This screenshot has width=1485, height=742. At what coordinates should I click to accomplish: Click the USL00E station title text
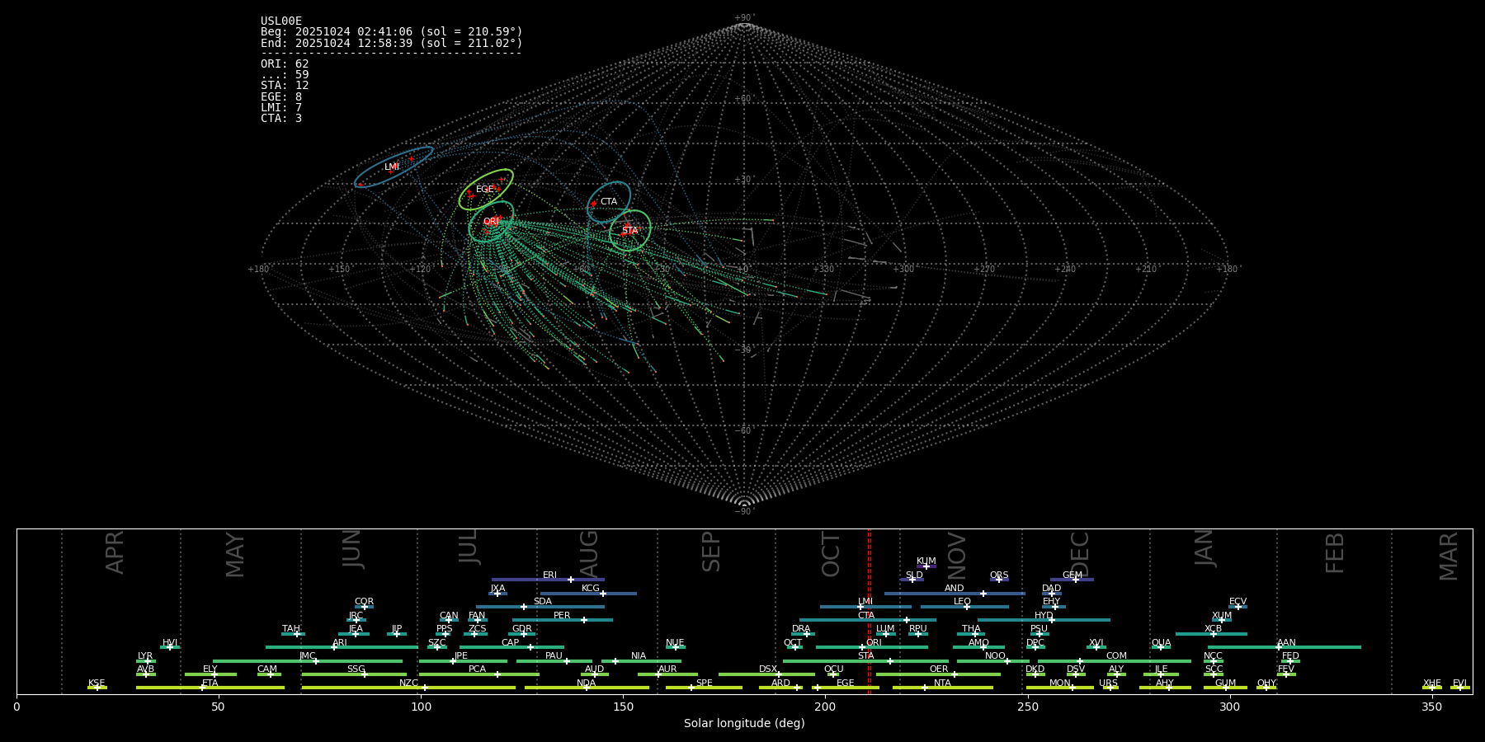pyautogui.click(x=281, y=21)
